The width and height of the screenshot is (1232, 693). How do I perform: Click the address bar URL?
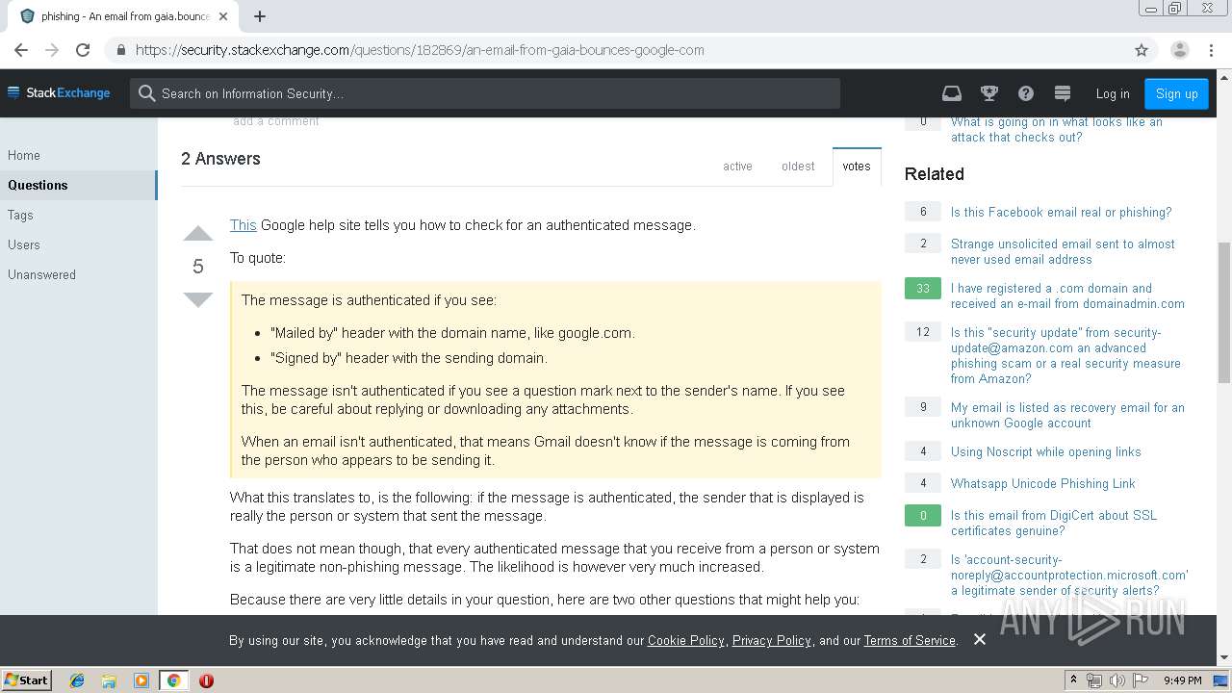tap(420, 50)
